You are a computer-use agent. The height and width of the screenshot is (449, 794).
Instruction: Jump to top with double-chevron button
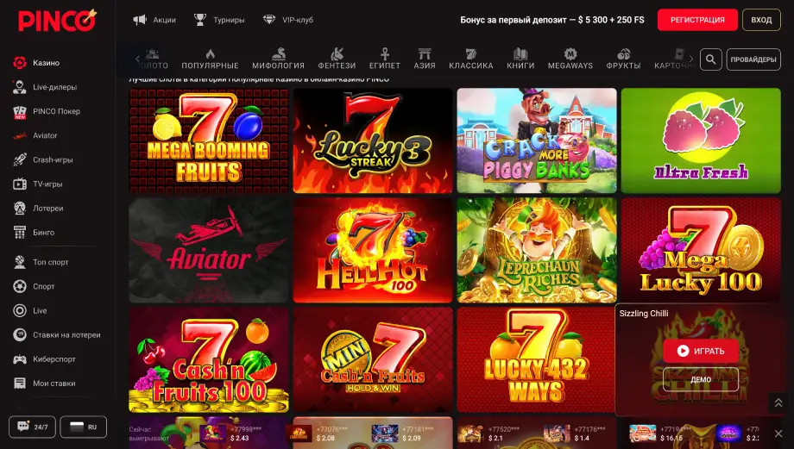pos(778,402)
